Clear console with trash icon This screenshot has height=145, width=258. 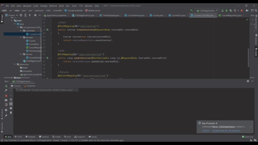coord(11,113)
